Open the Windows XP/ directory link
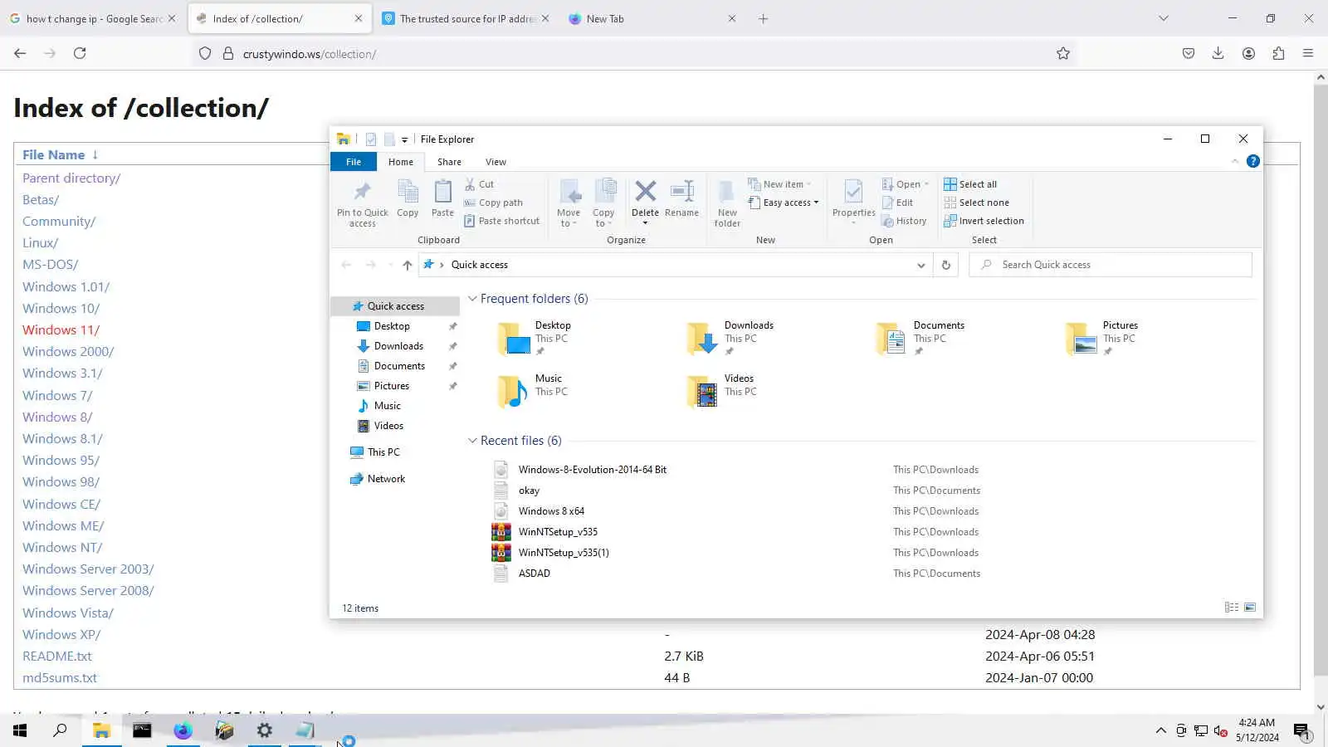This screenshot has width=1328, height=747. point(61,635)
